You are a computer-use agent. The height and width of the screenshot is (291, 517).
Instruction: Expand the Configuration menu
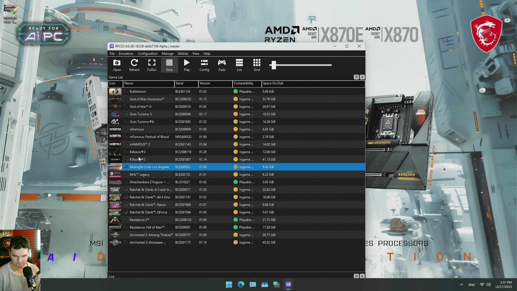click(147, 54)
